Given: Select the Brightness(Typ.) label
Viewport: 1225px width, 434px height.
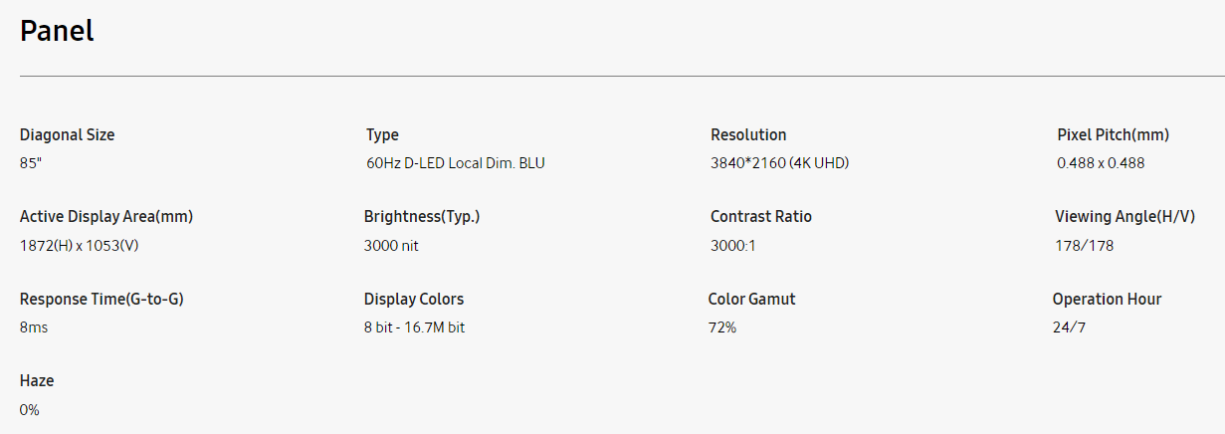Looking at the screenshot, I should point(429,217).
